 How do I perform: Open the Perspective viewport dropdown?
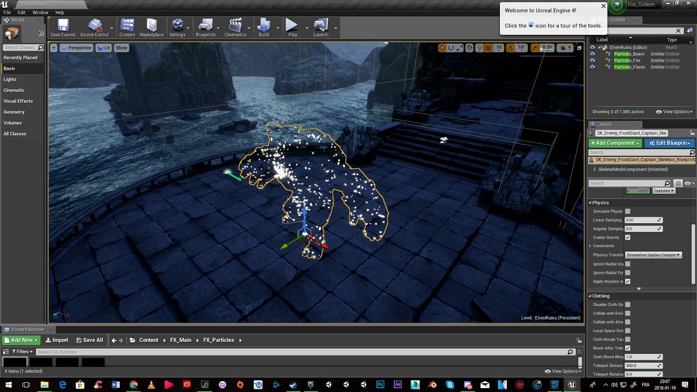tap(76, 48)
